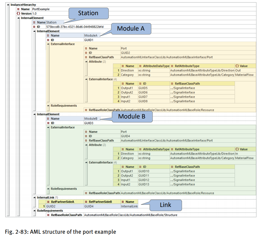Click the equals icon beside Name "Station"
The width and height of the screenshot is (260, 237).
pos(34,22)
